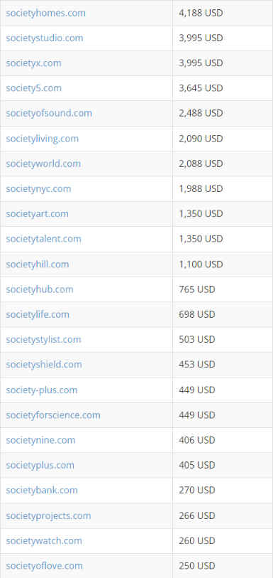The width and height of the screenshot is (273, 578).
Task: Open the societyhomes.com link
Action: 45,14
